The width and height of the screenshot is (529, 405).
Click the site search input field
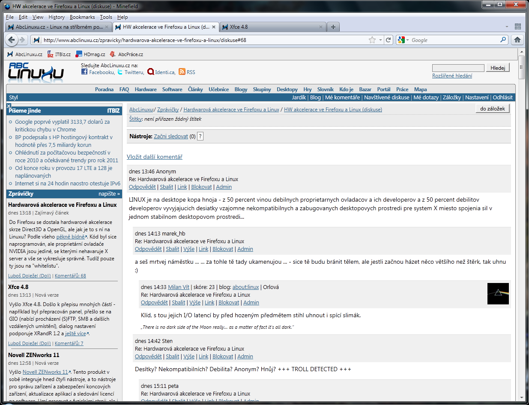click(x=458, y=68)
